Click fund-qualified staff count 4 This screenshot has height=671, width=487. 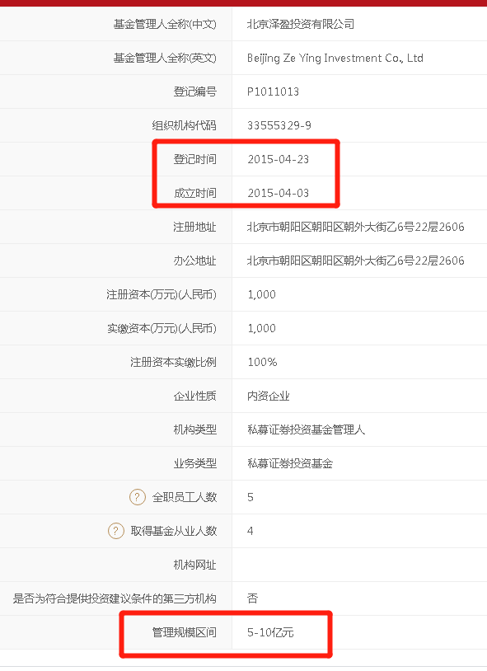pos(251,531)
